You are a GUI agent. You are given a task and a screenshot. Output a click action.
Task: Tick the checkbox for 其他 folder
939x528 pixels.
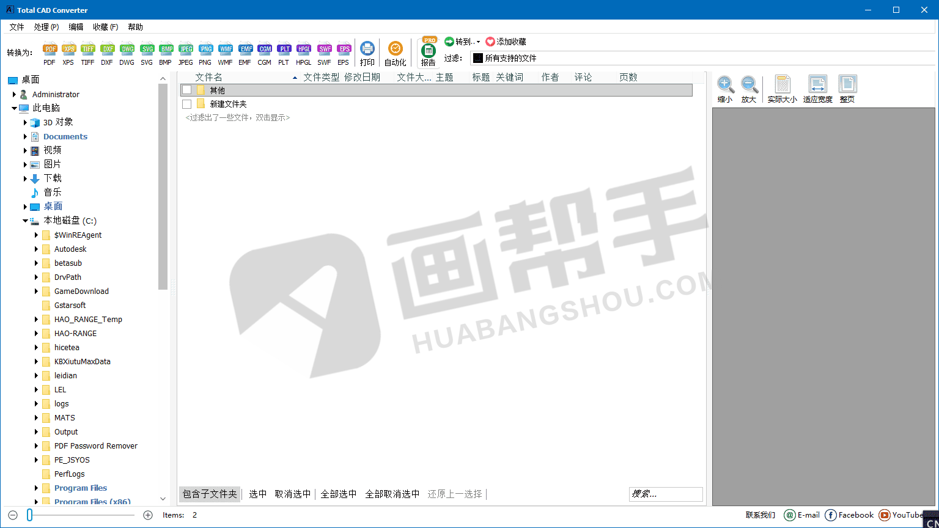pos(187,90)
